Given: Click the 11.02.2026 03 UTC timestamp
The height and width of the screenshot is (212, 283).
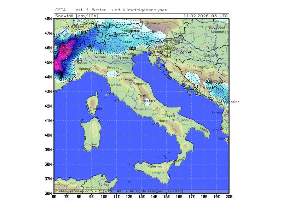Looking at the screenshot, I should point(206,16).
